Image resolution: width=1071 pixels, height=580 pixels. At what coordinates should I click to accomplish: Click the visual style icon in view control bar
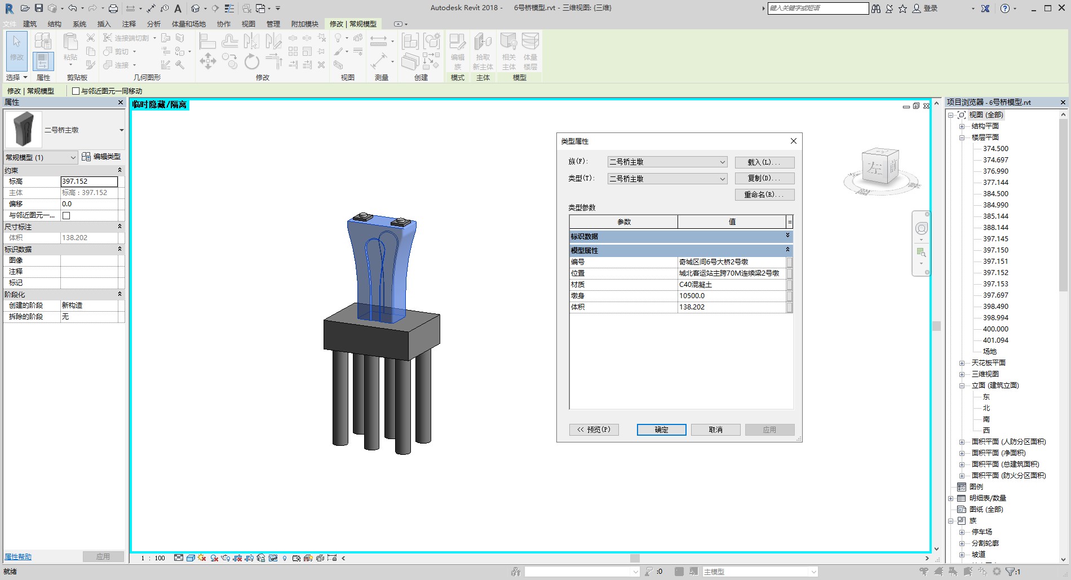click(x=191, y=558)
